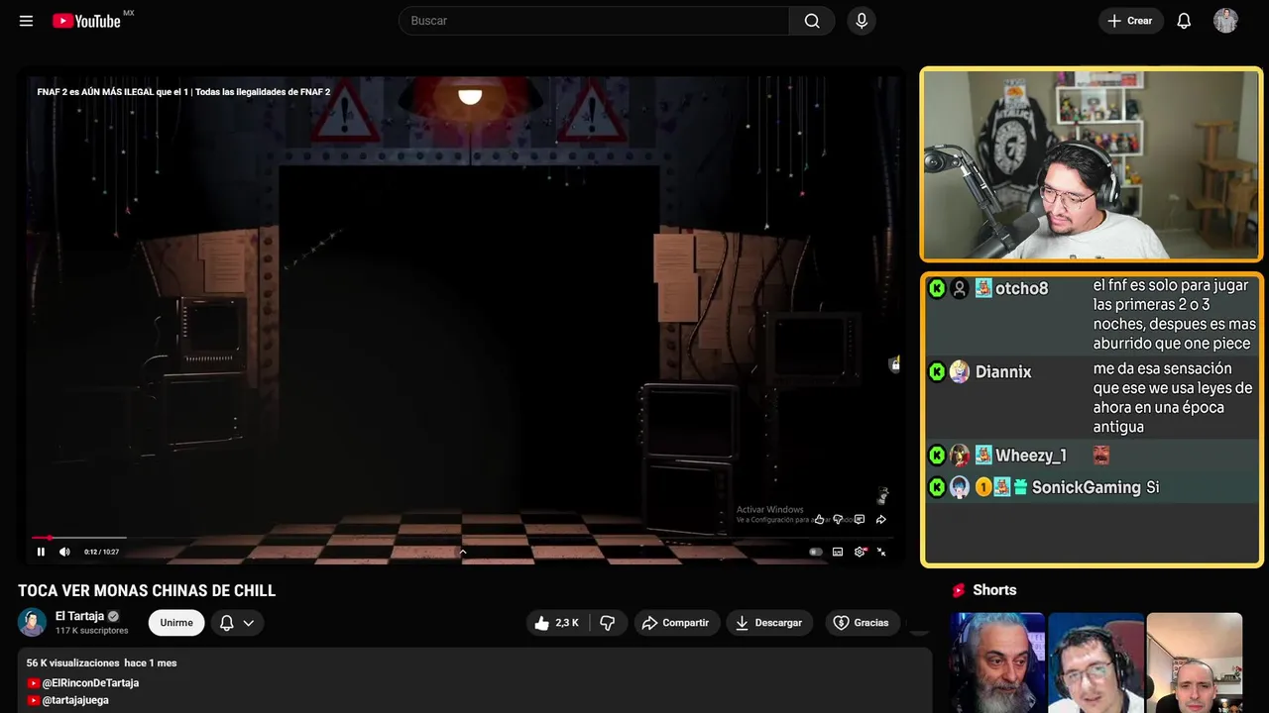The width and height of the screenshot is (1269, 713).
Task: Open the Crear menu
Action: (1130, 21)
